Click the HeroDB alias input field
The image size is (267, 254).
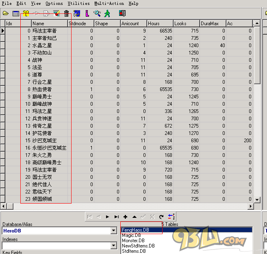coord(56,231)
